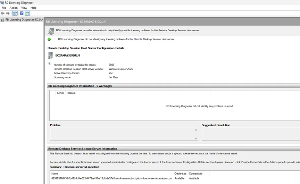Open the Help menu

[34, 8]
